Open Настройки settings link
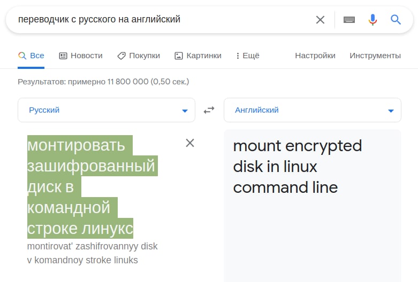Screen dimensions: 418x282 pos(315,56)
